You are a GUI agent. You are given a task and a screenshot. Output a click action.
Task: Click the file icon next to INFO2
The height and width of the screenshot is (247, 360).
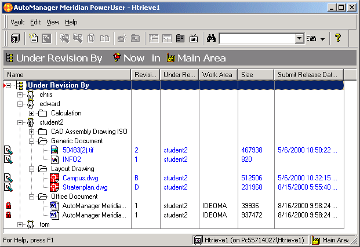(x=54, y=159)
